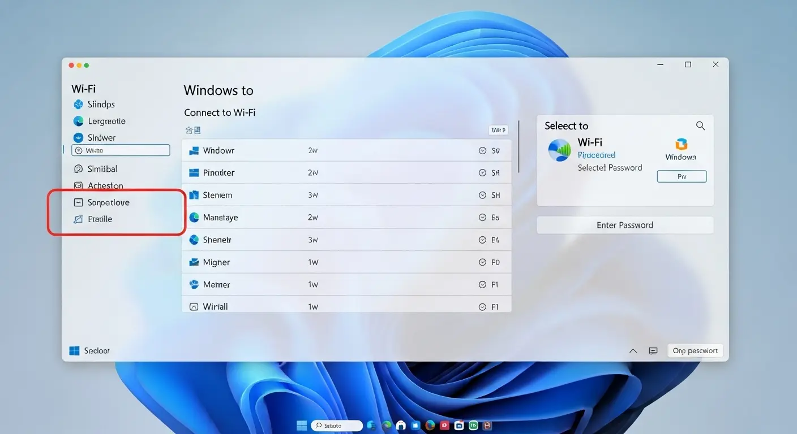Click the Onp pescwiort button

pos(695,351)
